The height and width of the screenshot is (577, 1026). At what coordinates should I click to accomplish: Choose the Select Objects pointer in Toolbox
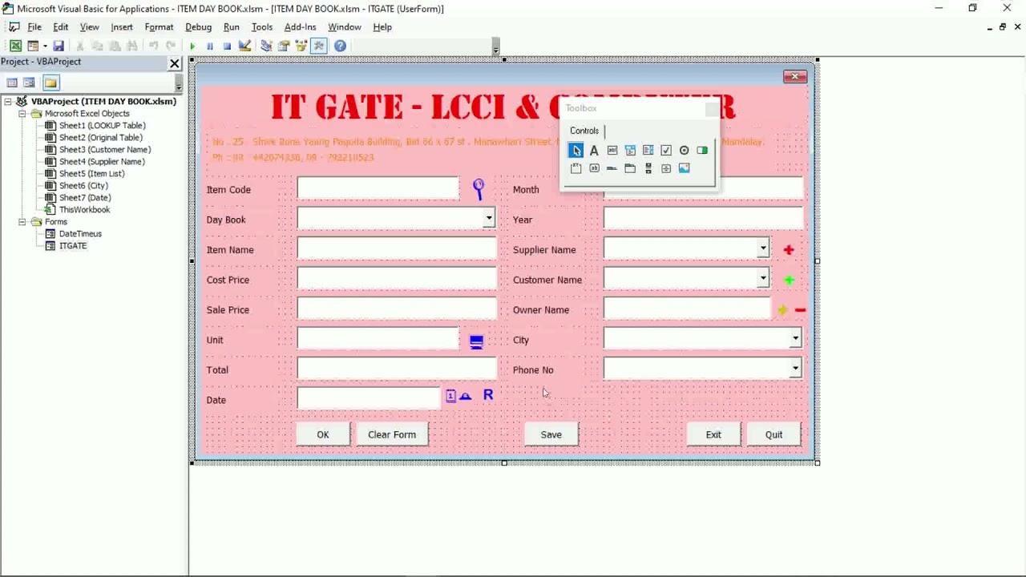[576, 150]
